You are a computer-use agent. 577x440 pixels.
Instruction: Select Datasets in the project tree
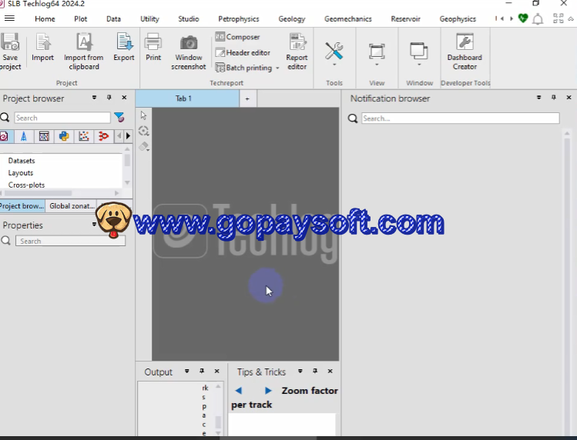(22, 161)
